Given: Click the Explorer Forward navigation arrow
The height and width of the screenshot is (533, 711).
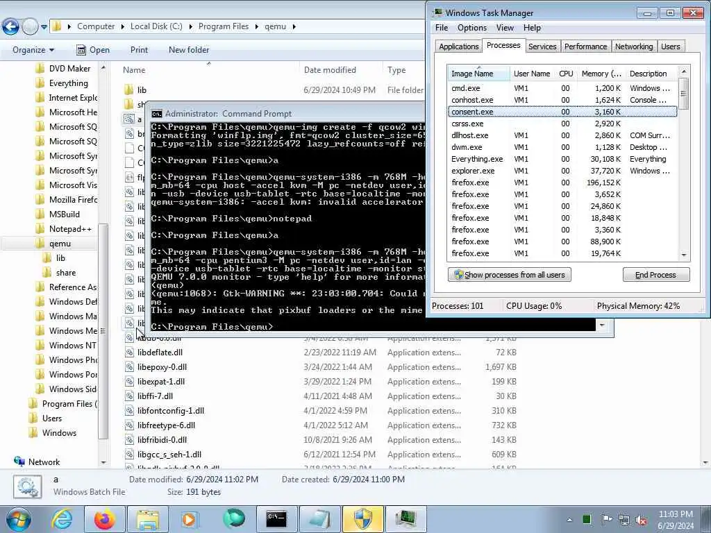Looking at the screenshot, I should [x=30, y=27].
